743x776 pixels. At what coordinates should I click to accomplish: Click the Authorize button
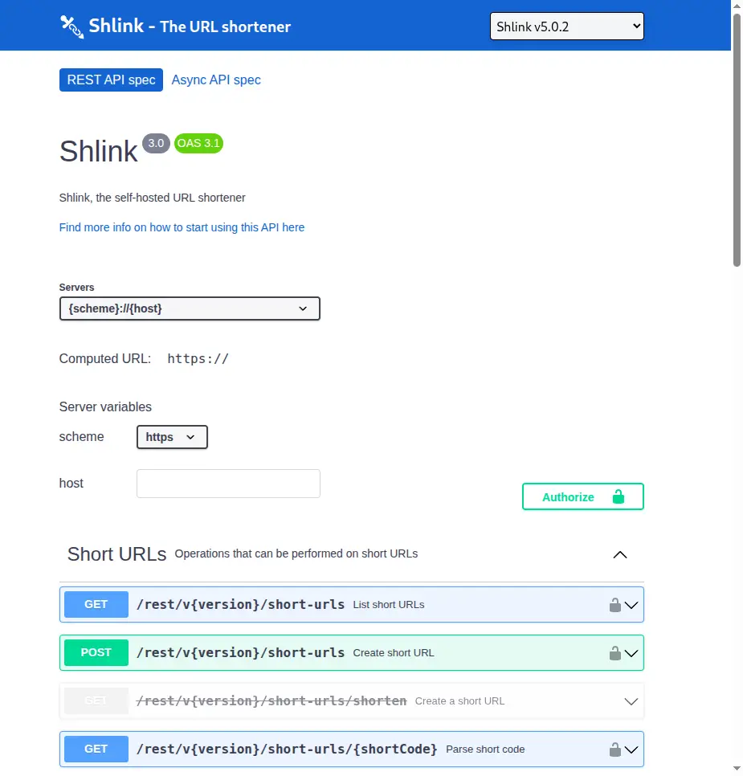[x=582, y=496]
